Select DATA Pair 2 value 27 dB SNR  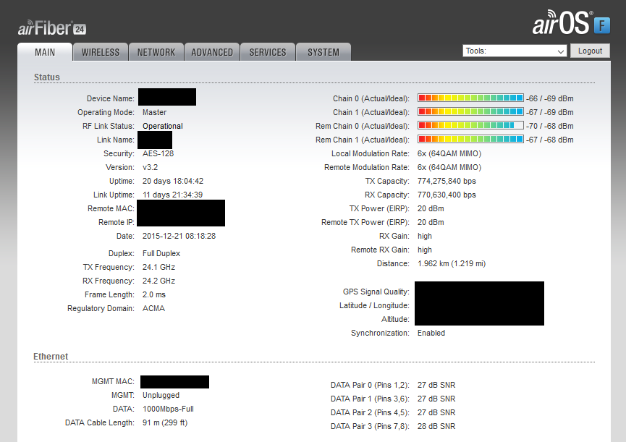[x=436, y=413]
